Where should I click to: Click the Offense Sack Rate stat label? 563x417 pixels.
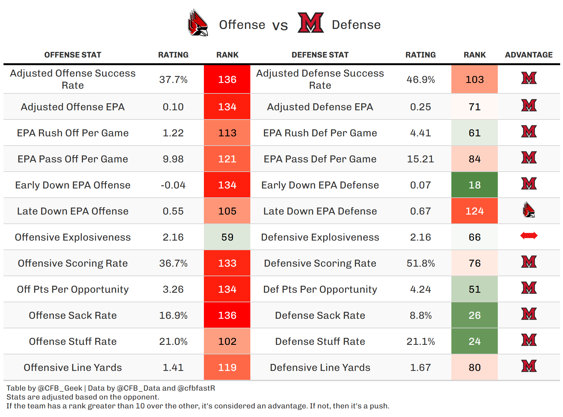click(73, 315)
